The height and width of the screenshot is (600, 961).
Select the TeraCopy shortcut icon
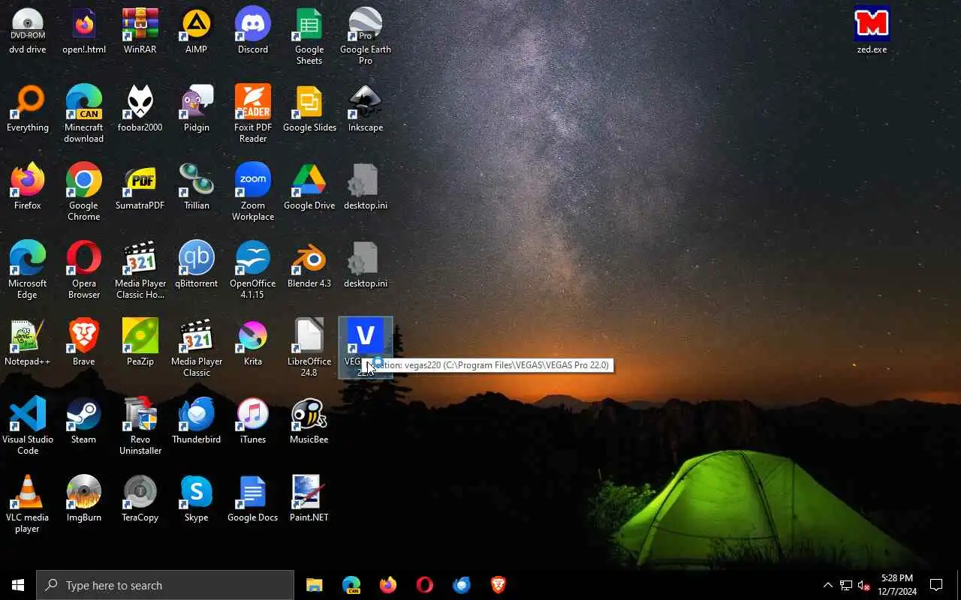pos(140,498)
